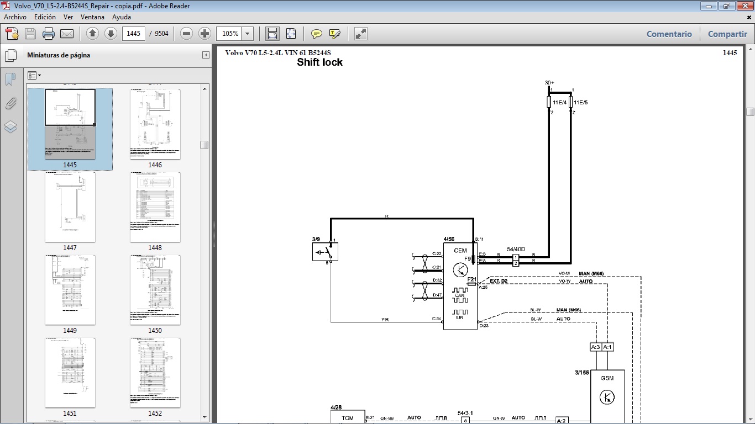The width and height of the screenshot is (755, 424).
Task: Select page 1445 thumbnail
Action: (70, 124)
